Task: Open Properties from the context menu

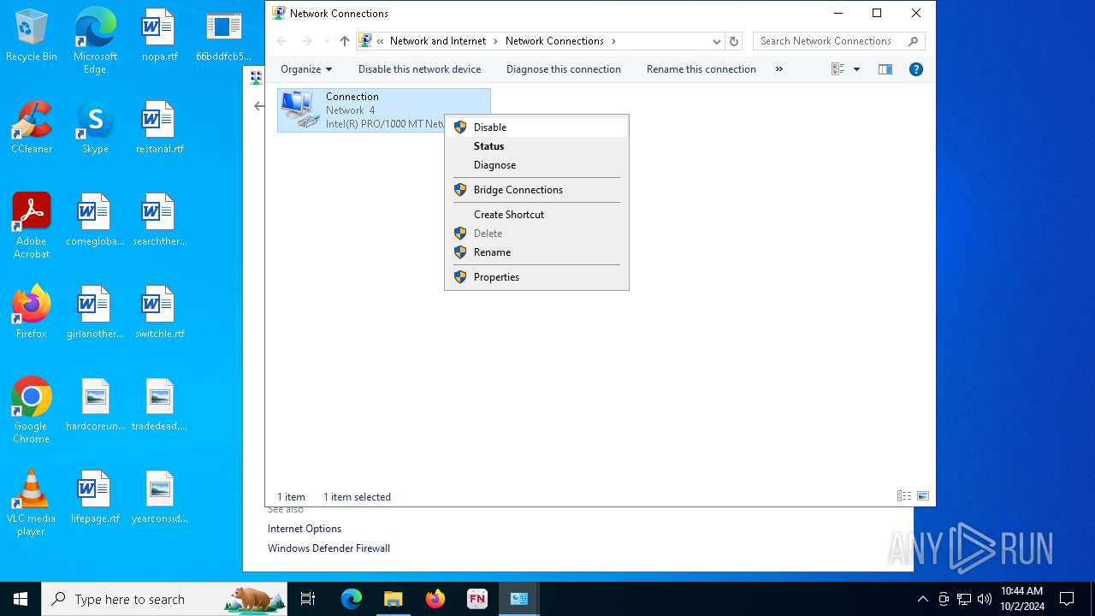Action: pyautogui.click(x=536, y=277)
